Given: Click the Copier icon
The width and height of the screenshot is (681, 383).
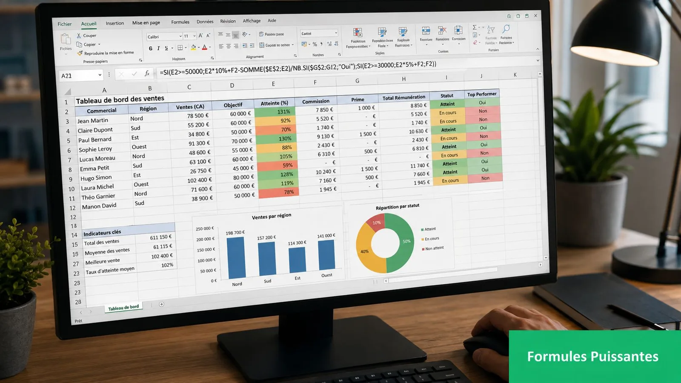Looking at the screenshot, I should pos(79,44).
